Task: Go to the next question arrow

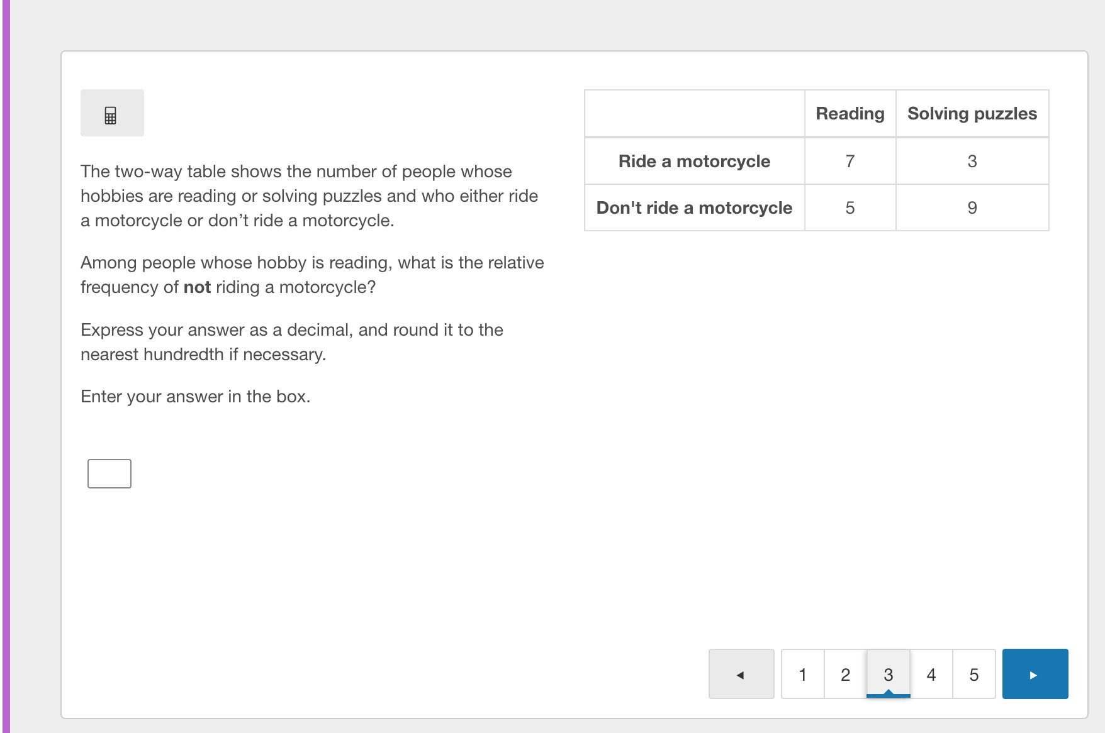Action: (x=1035, y=674)
